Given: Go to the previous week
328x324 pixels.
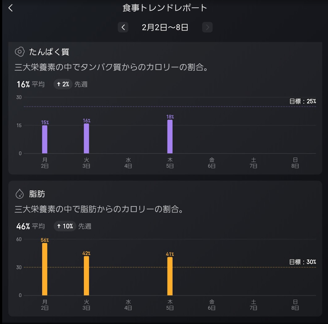Looking at the screenshot, I should pos(123,28).
